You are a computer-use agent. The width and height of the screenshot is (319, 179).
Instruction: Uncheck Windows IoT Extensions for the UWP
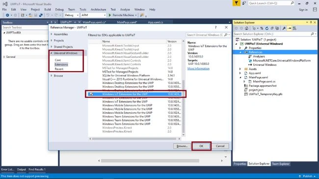click(91, 94)
